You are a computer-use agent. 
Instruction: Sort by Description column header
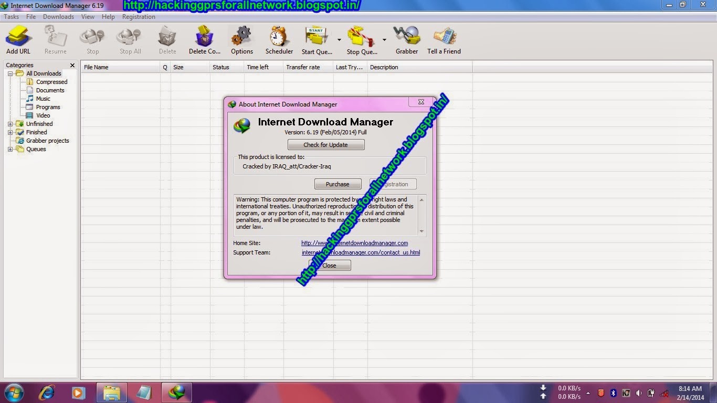tap(420, 67)
